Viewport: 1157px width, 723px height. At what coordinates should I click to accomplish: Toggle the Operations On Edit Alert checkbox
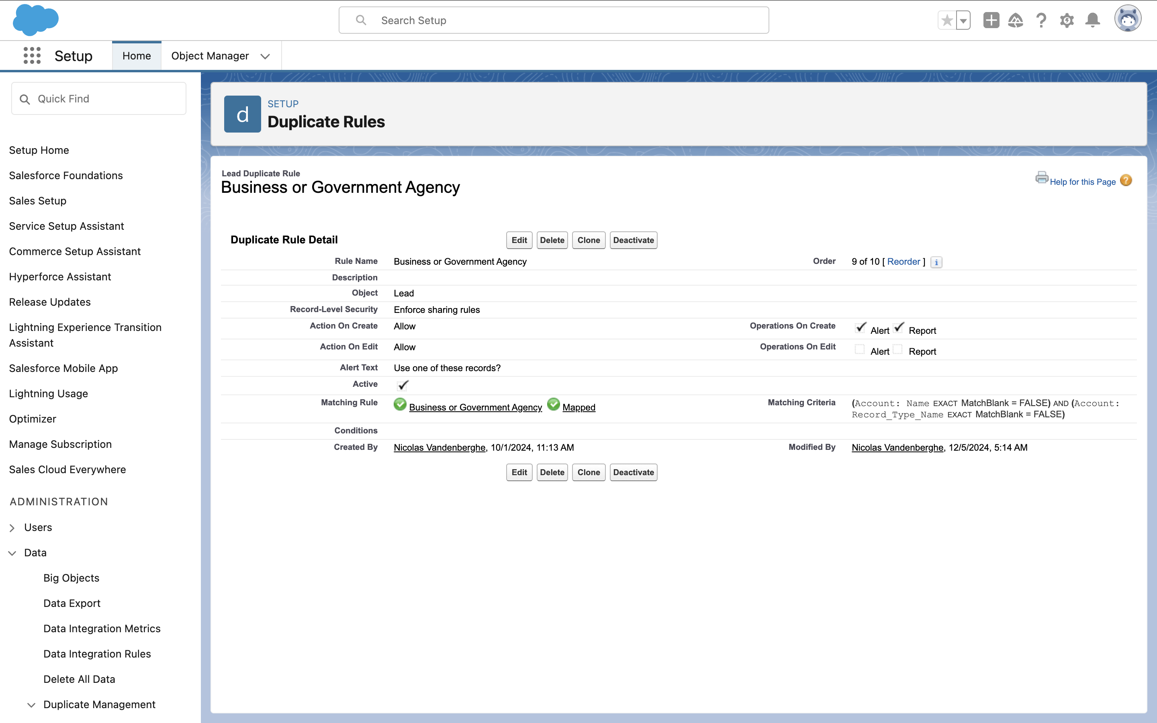point(860,349)
